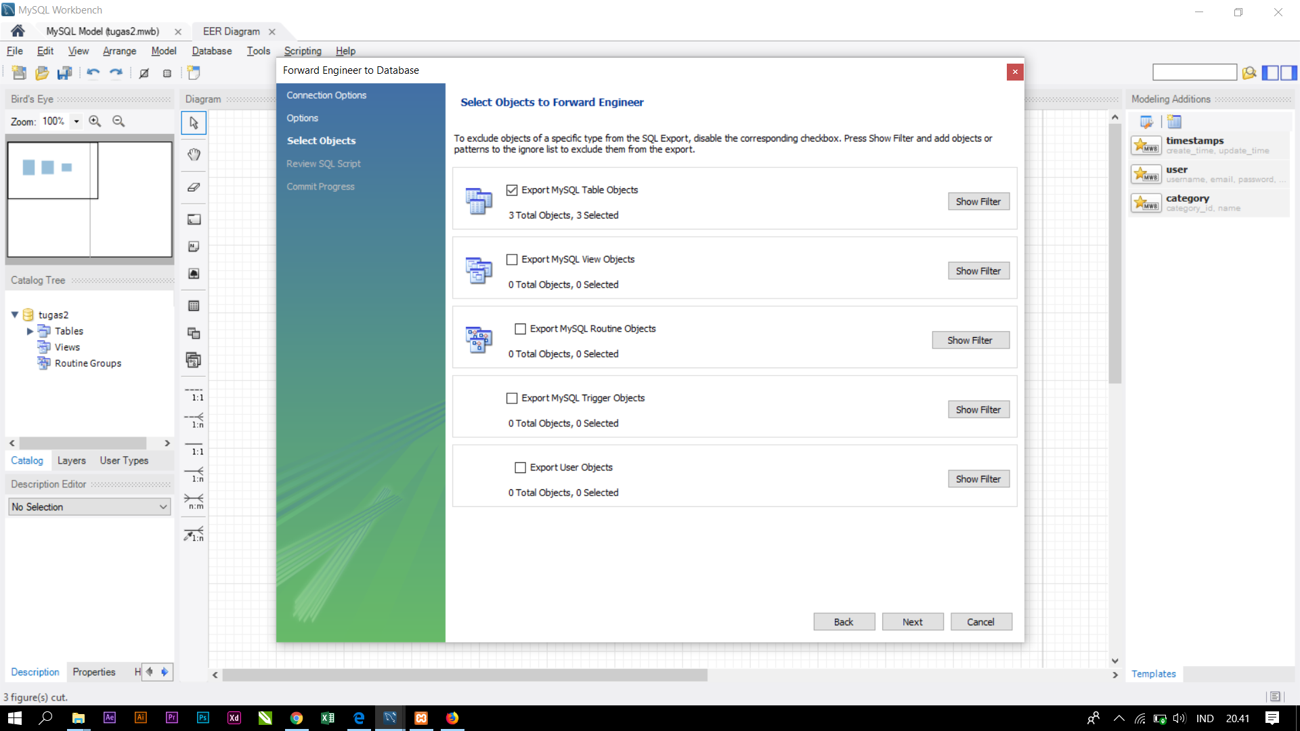Click the zoom out magnifier icon

(118, 121)
